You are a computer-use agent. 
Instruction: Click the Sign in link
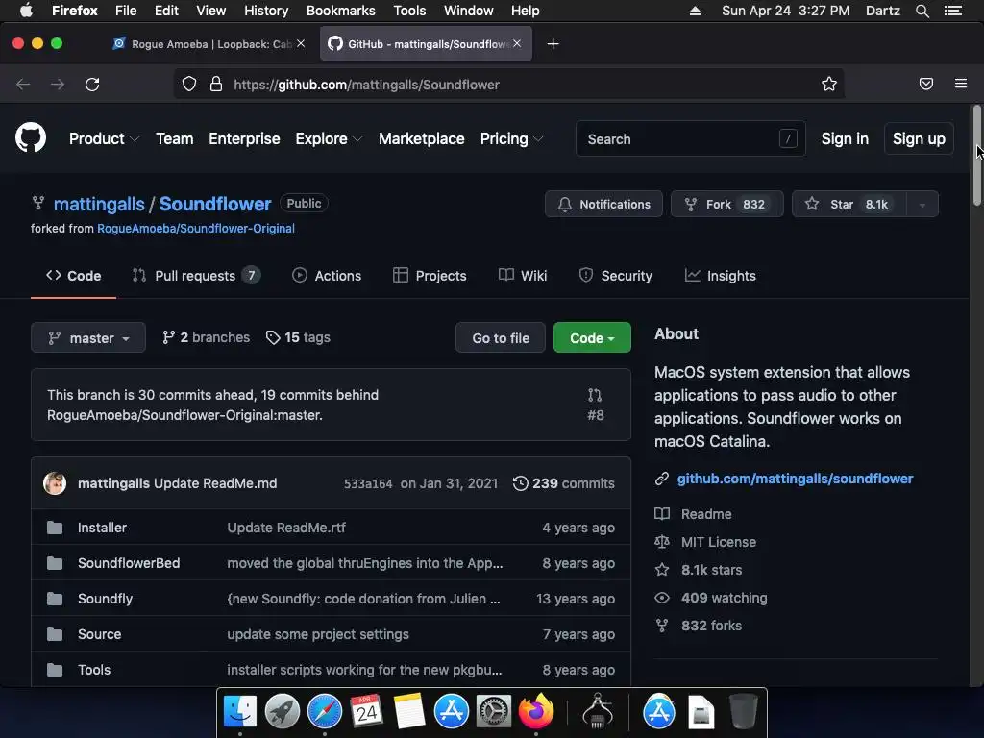[845, 138]
